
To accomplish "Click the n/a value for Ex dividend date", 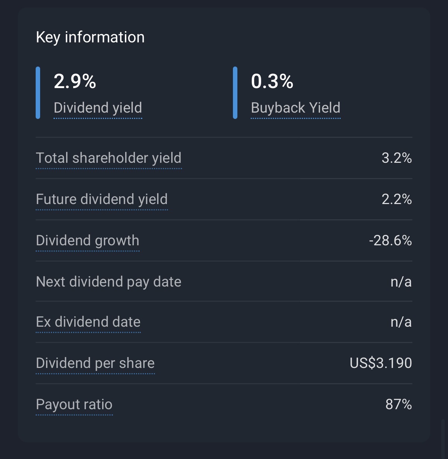I will pos(401,322).
